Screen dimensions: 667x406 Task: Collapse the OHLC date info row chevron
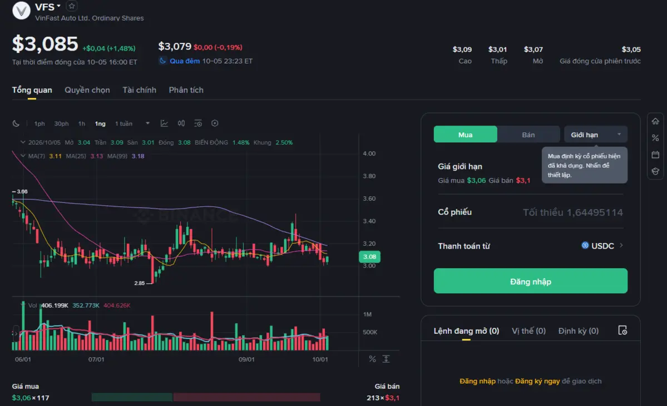tap(23, 142)
